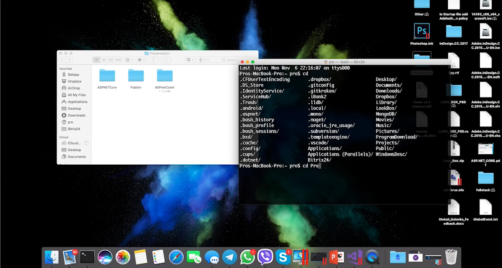Open Mail app with 40 badge
This screenshot has width=502, height=268.
click(x=70, y=257)
